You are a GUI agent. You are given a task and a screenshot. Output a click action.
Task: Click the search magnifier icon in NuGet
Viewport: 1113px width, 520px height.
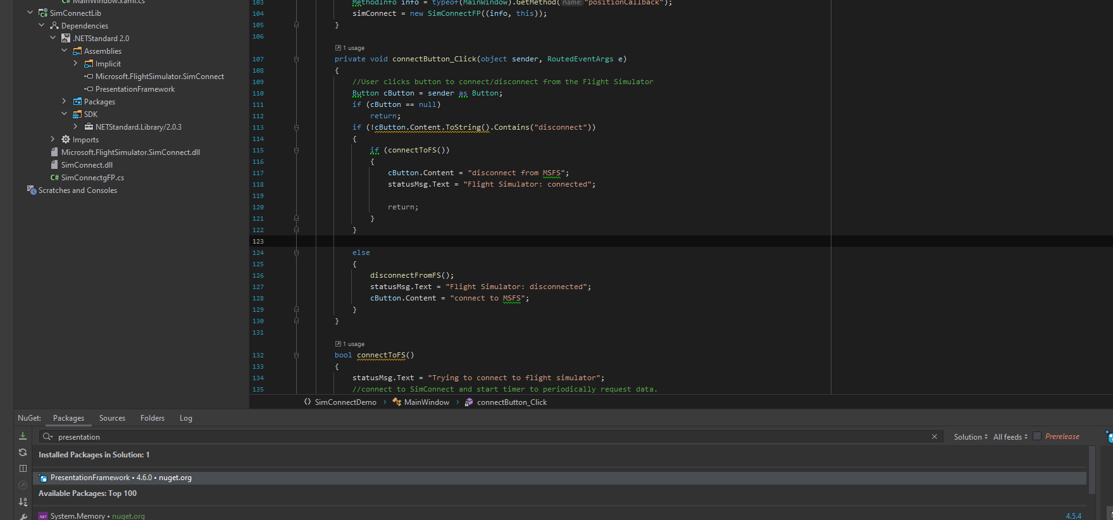pyautogui.click(x=47, y=436)
